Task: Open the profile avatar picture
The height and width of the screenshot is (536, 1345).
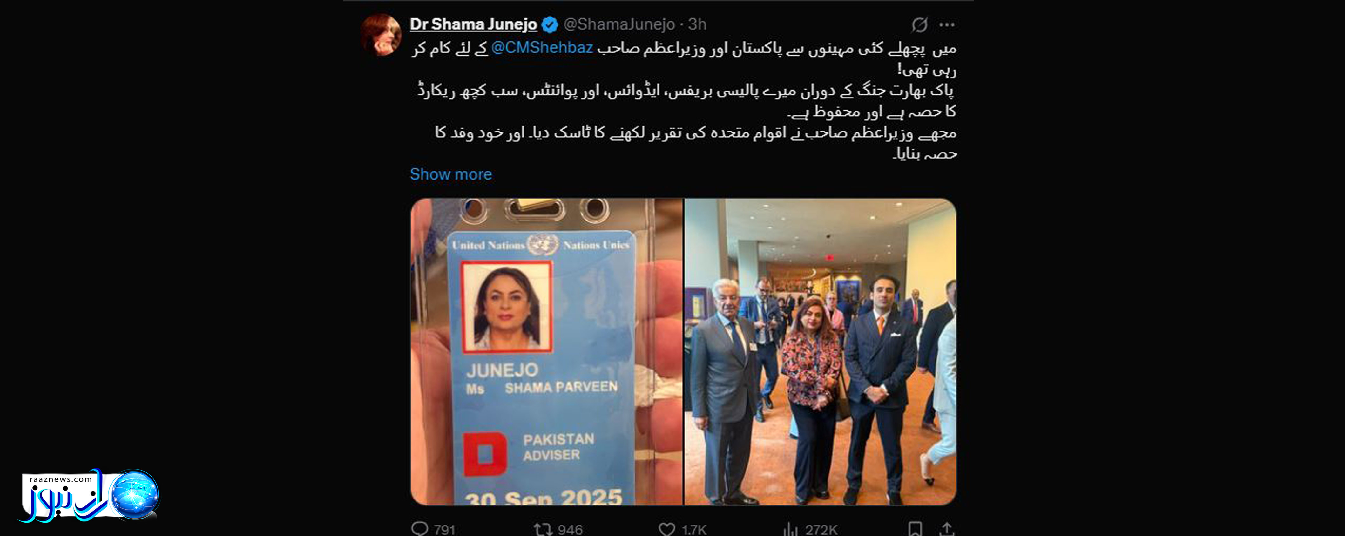Action: tap(381, 35)
